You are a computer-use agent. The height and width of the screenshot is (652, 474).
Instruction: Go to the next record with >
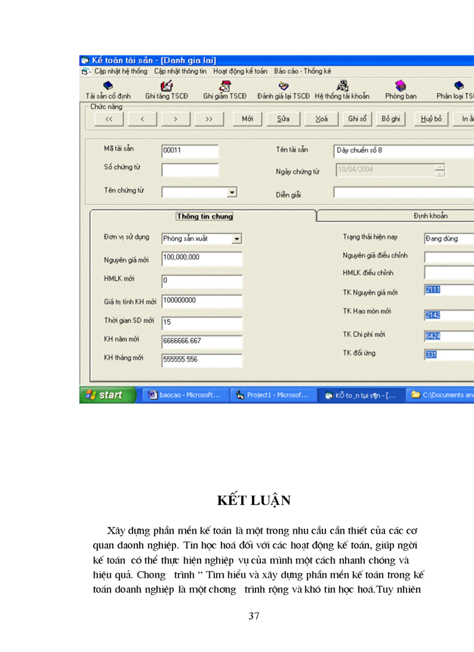pyautogui.click(x=175, y=118)
